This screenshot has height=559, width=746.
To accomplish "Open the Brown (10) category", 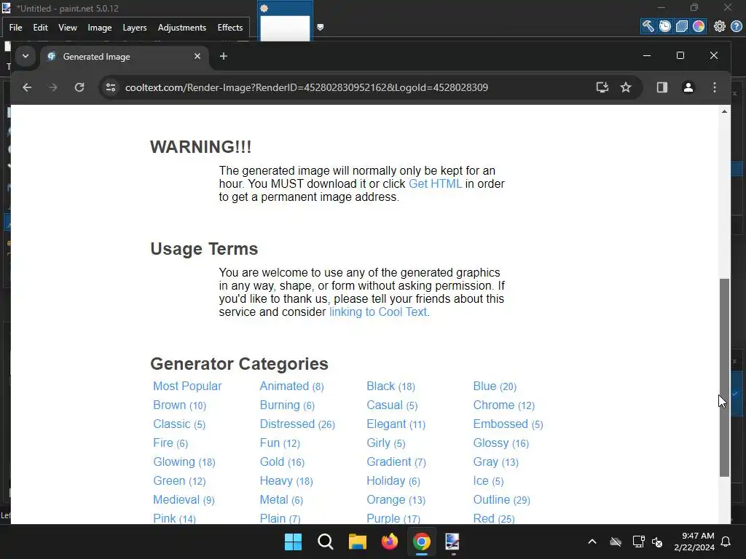I will pyautogui.click(x=179, y=405).
